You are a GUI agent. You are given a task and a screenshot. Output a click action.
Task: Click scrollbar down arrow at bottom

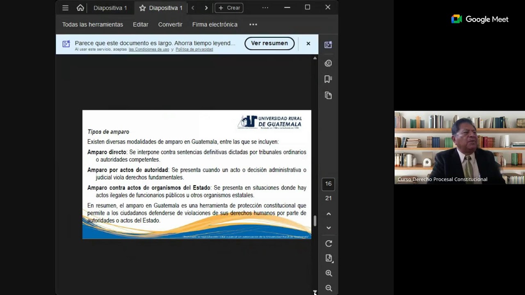tap(315, 292)
